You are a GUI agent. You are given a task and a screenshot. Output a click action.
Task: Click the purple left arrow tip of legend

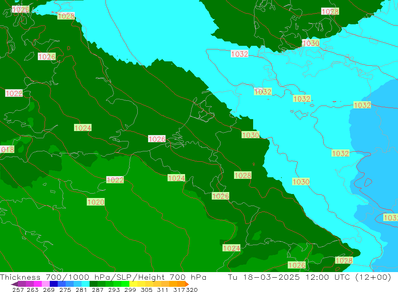click(x=14, y=284)
